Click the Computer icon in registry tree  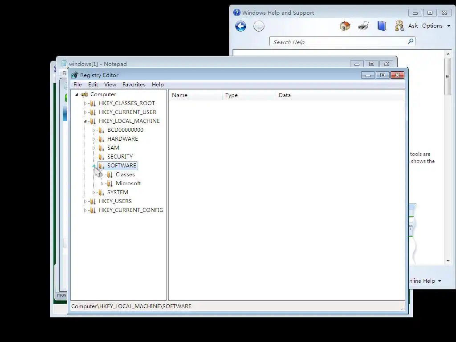85,94
